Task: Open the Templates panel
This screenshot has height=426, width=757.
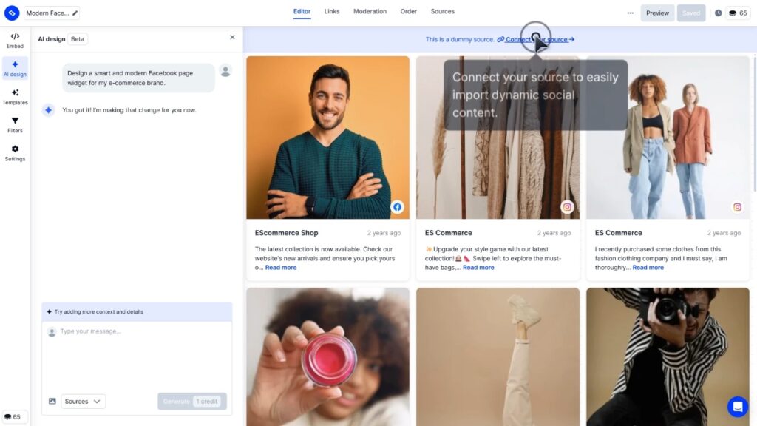Action: [15, 96]
